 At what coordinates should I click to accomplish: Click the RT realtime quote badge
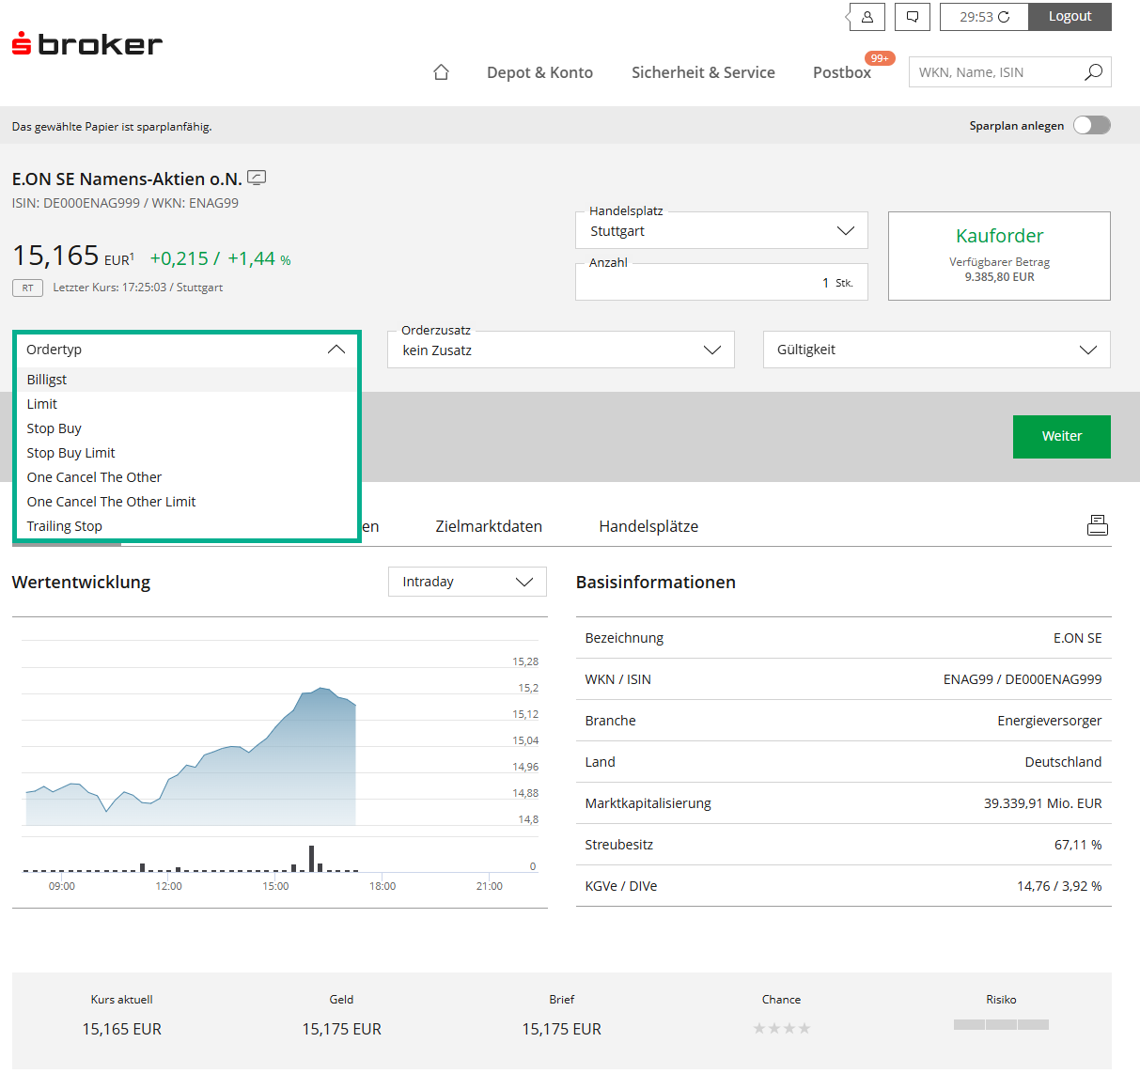(26, 288)
